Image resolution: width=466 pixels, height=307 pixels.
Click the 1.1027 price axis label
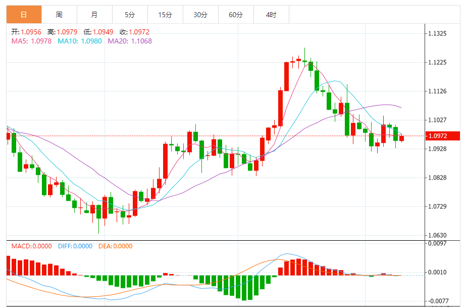coord(437,120)
